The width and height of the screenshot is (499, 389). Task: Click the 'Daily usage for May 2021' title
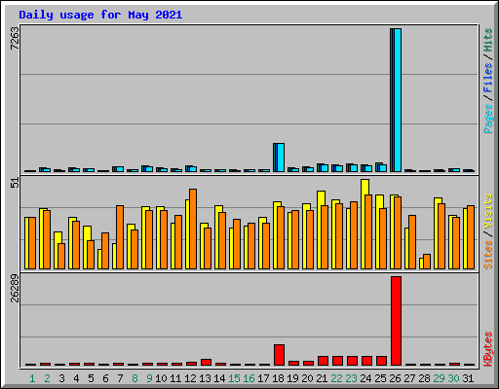click(x=100, y=15)
